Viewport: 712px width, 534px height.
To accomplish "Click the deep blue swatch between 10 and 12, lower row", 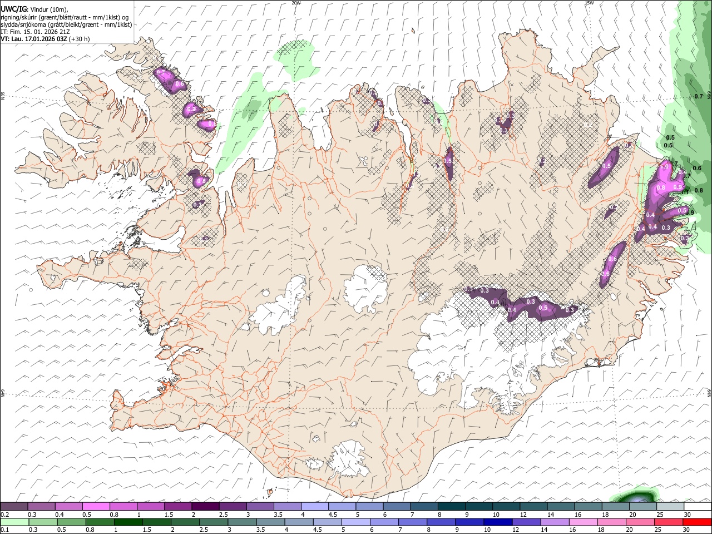I will tap(497, 522).
